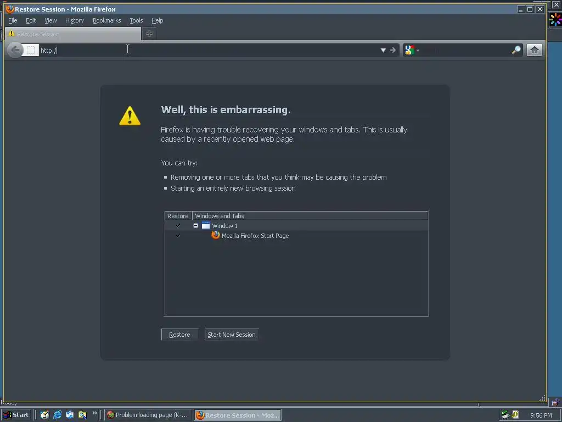This screenshot has width=562, height=422.
Task: Open the Home page button
Action: tap(534, 50)
